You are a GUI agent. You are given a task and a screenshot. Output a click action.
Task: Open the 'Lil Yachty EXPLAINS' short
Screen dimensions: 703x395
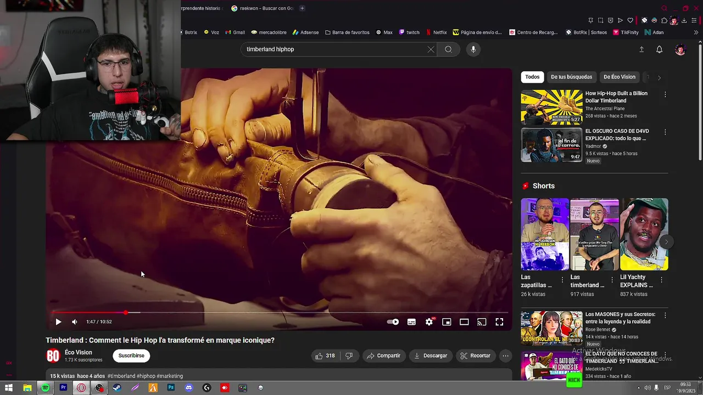(x=644, y=234)
